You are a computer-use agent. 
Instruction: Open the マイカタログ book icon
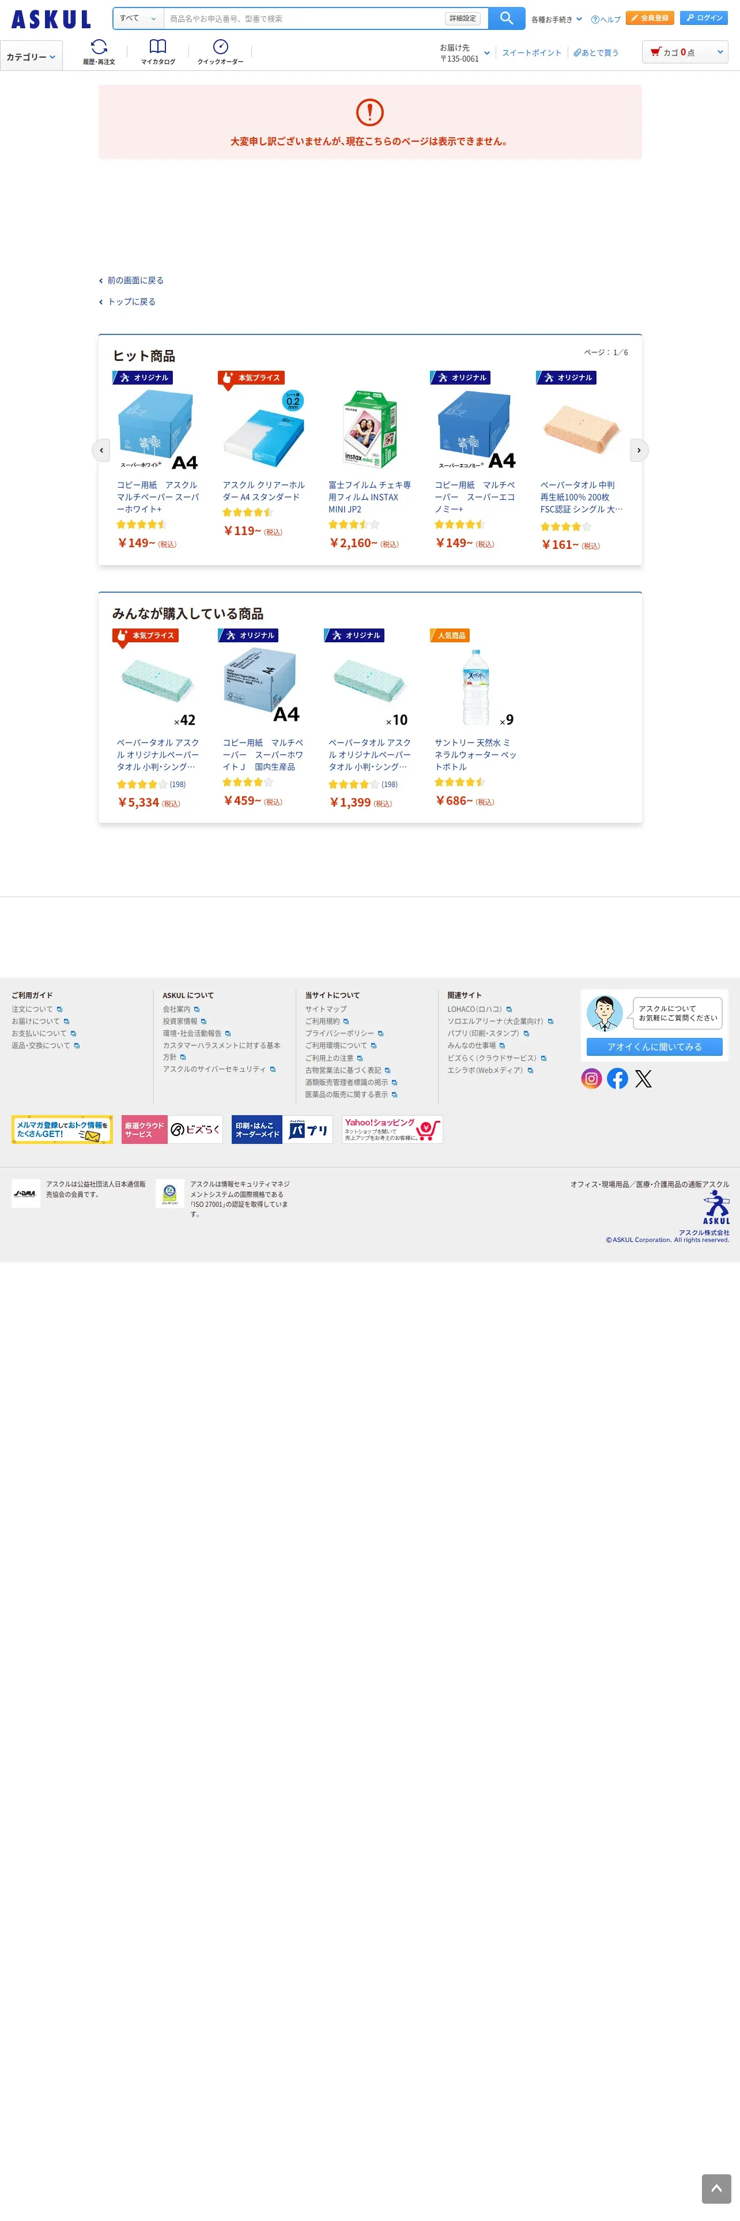(158, 52)
